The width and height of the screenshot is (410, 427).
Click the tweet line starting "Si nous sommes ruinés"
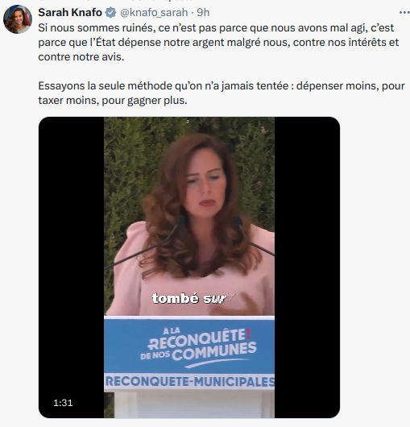click(x=216, y=27)
